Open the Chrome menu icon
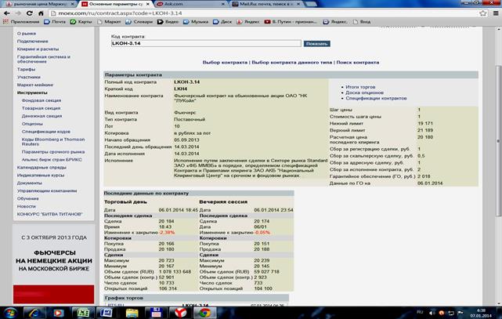 496,13
